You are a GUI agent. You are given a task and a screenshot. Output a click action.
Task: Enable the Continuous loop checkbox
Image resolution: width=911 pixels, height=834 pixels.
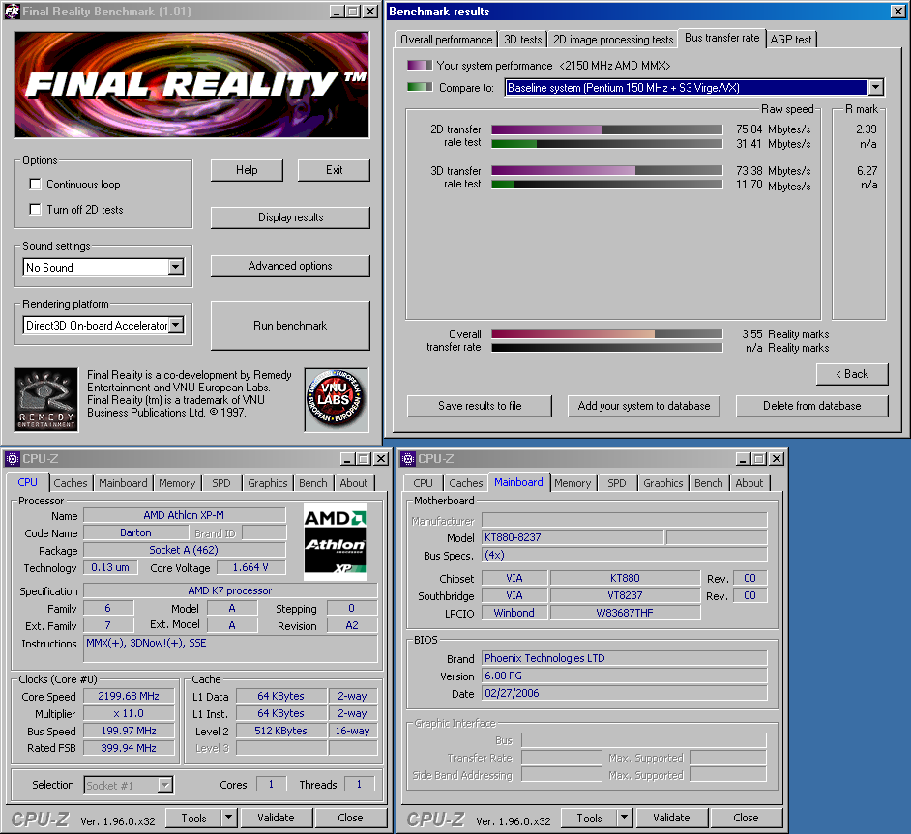36,185
